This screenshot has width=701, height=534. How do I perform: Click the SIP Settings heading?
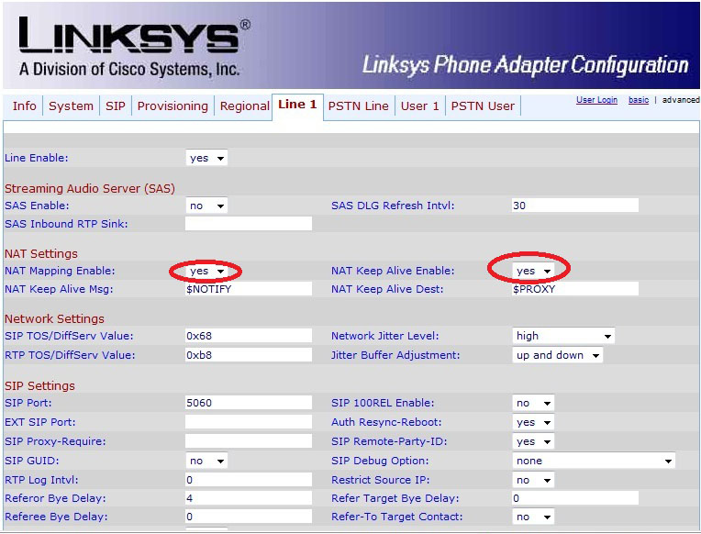coord(39,386)
